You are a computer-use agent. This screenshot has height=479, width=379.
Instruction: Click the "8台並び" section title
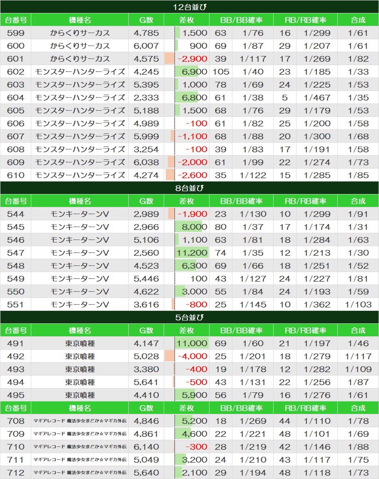[x=189, y=188]
